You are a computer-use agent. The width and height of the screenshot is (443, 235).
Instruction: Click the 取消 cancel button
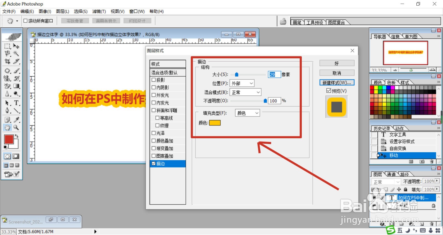point(337,73)
